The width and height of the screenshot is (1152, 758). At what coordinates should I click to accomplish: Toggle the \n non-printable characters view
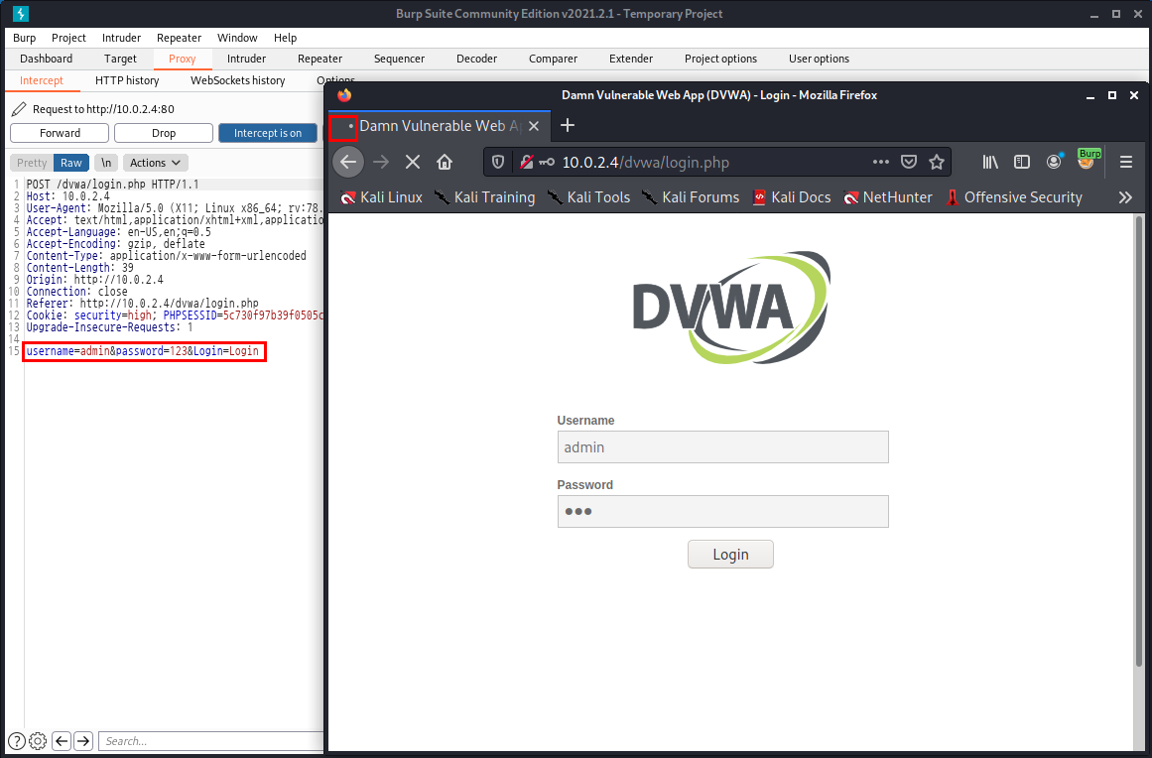(x=106, y=163)
